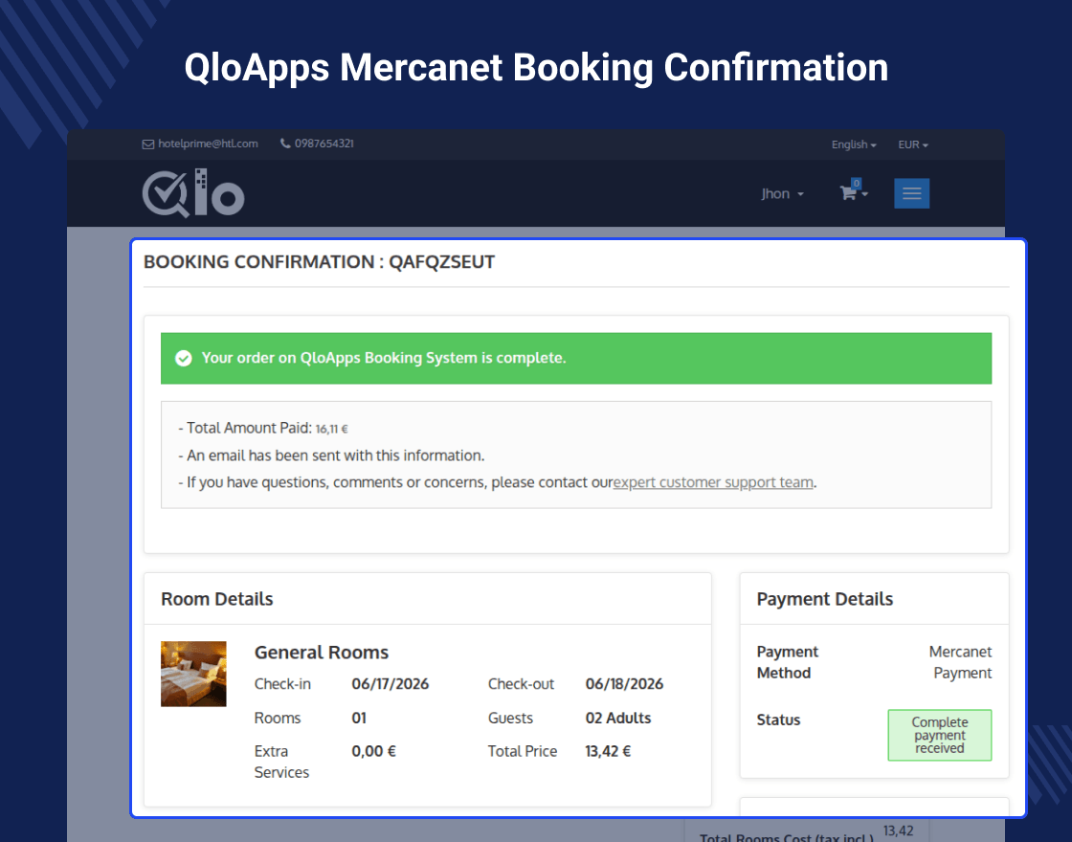Open expert customer support team link
Viewport: 1072px width, 842px height.
pyautogui.click(x=713, y=482)
